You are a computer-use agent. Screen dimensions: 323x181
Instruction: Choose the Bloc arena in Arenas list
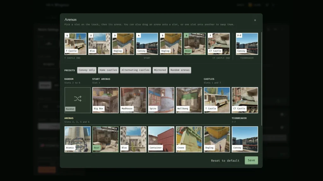(133, 139)
